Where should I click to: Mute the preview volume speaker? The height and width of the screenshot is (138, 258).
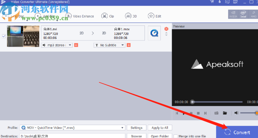pos(236,113)
